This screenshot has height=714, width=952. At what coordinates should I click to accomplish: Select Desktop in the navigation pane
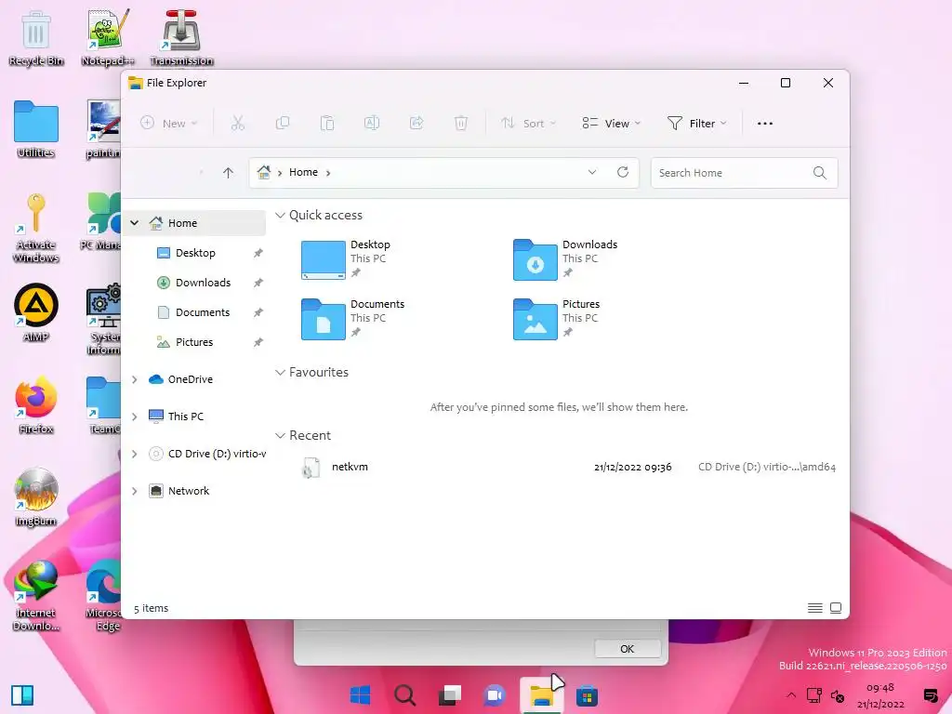click(x=195, y=253)
